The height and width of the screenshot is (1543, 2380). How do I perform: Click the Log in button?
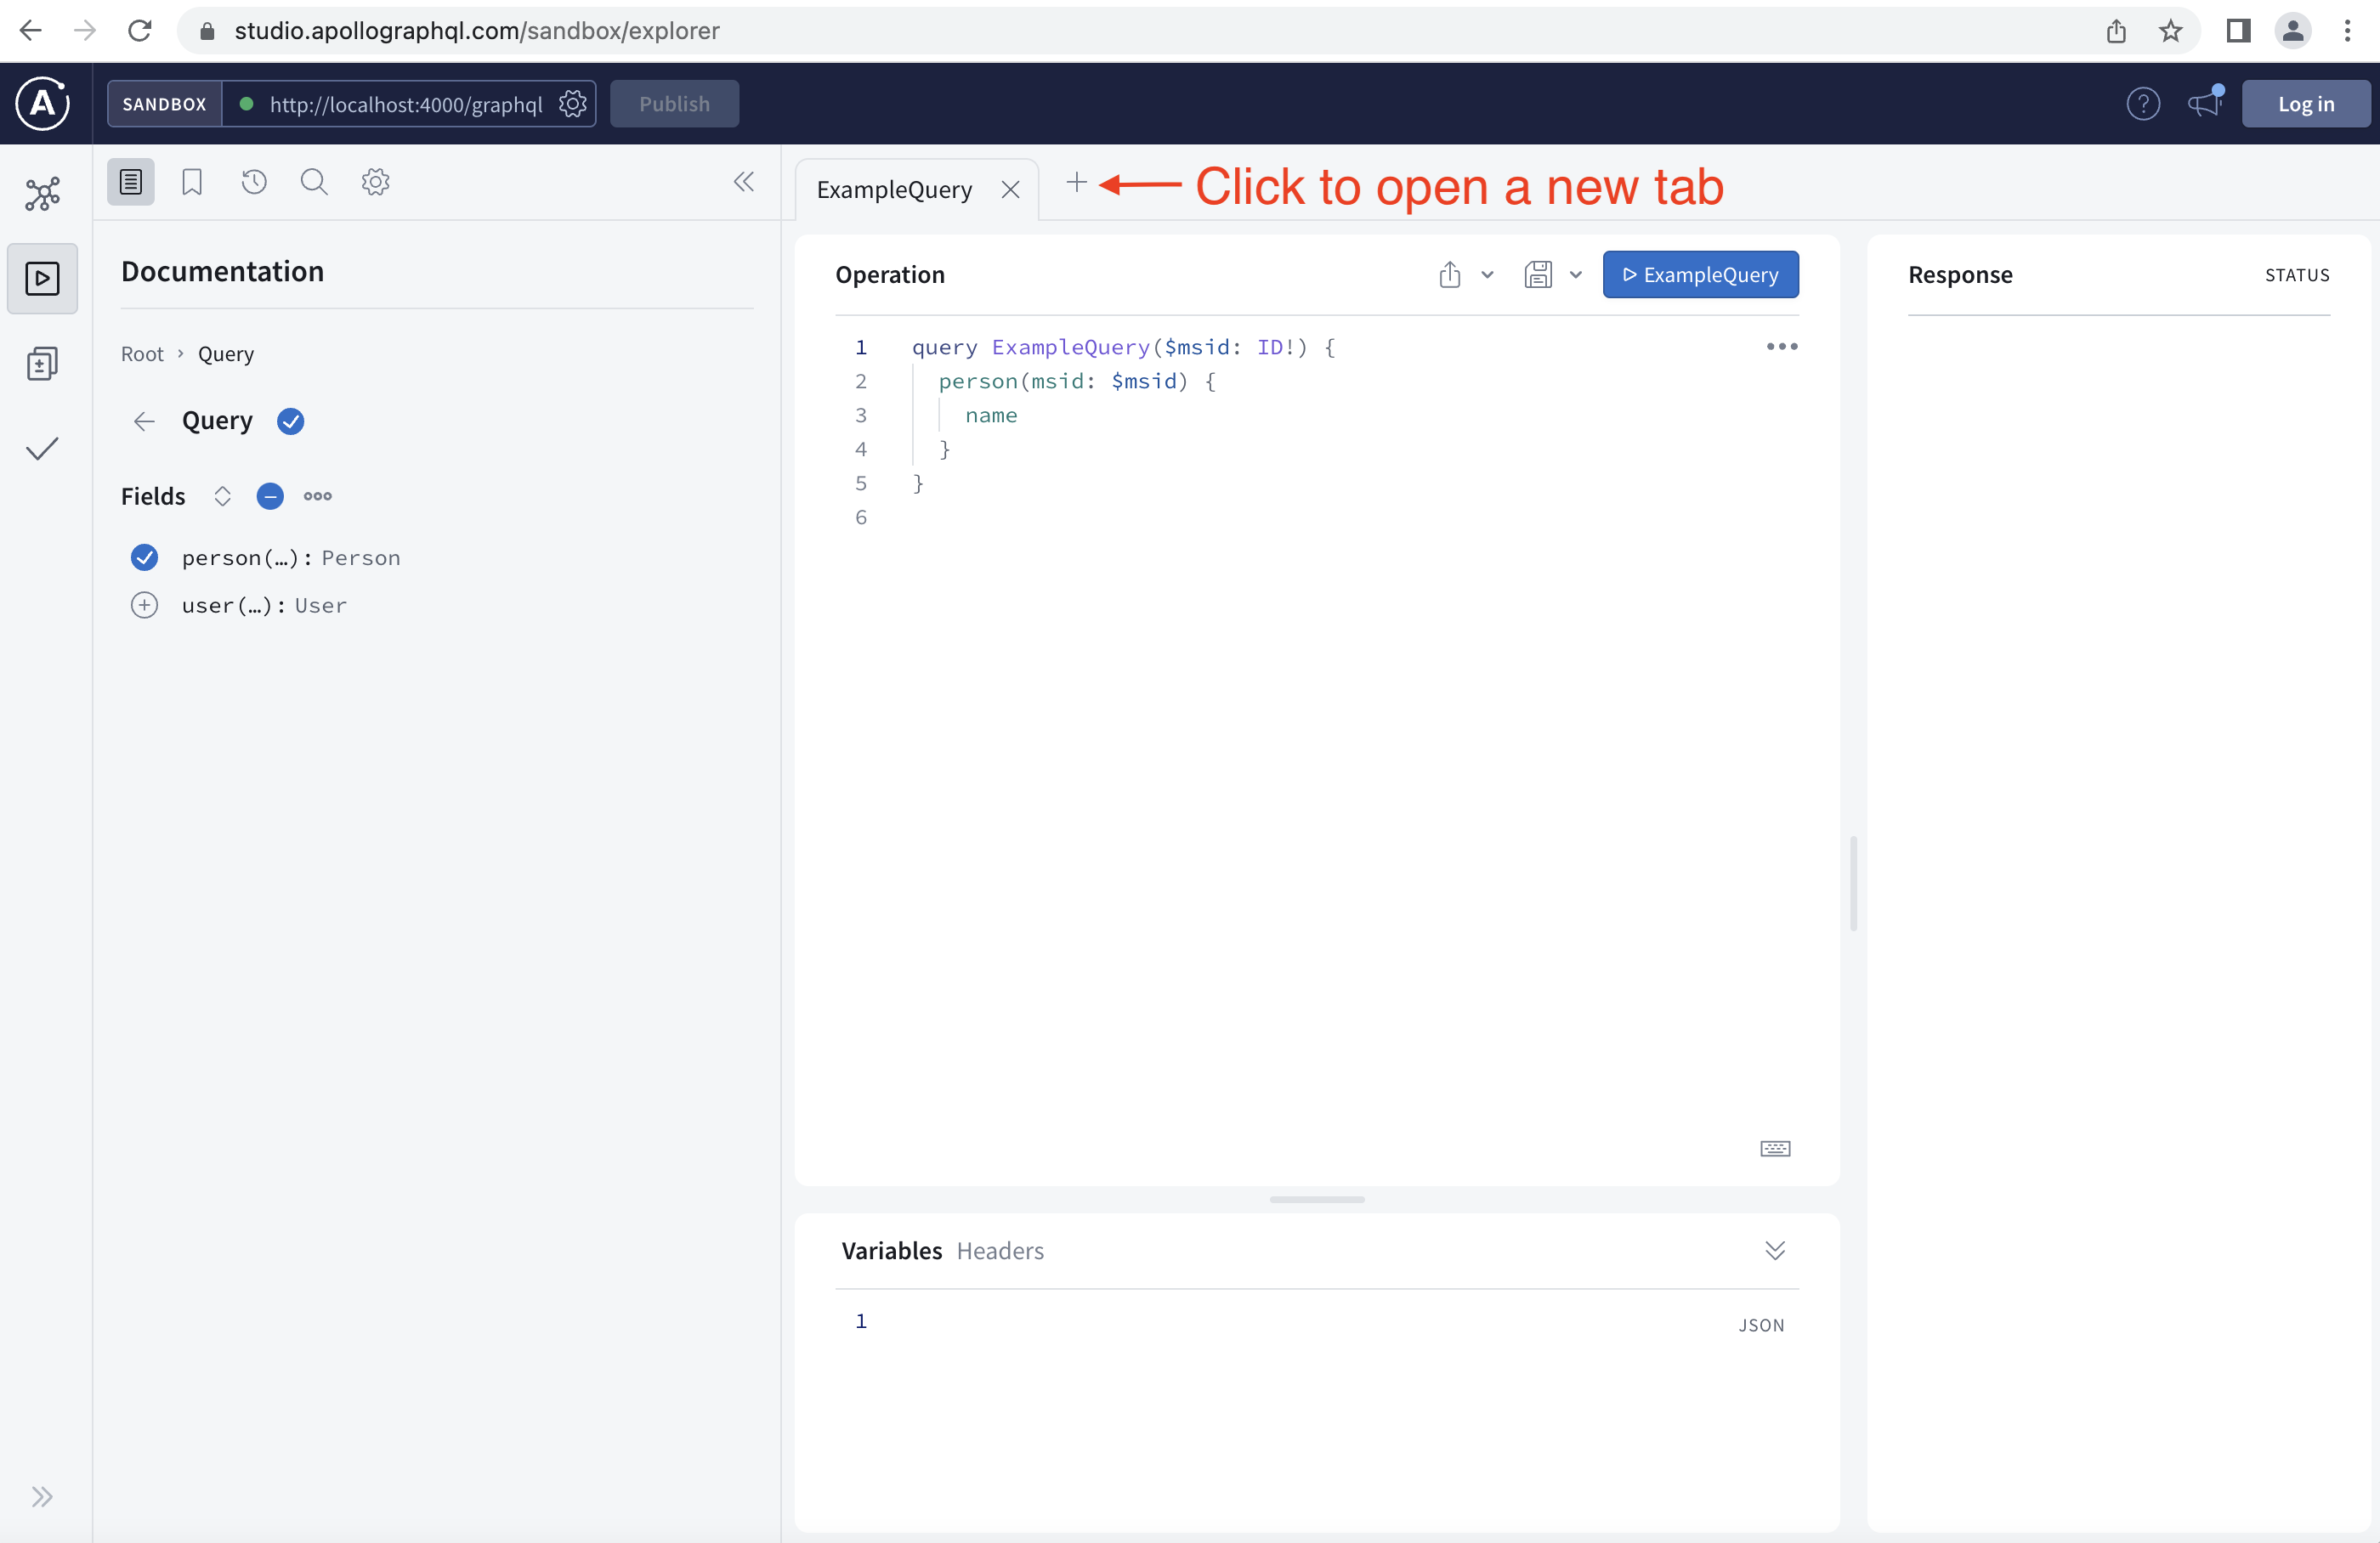(x=2305, y=104)
